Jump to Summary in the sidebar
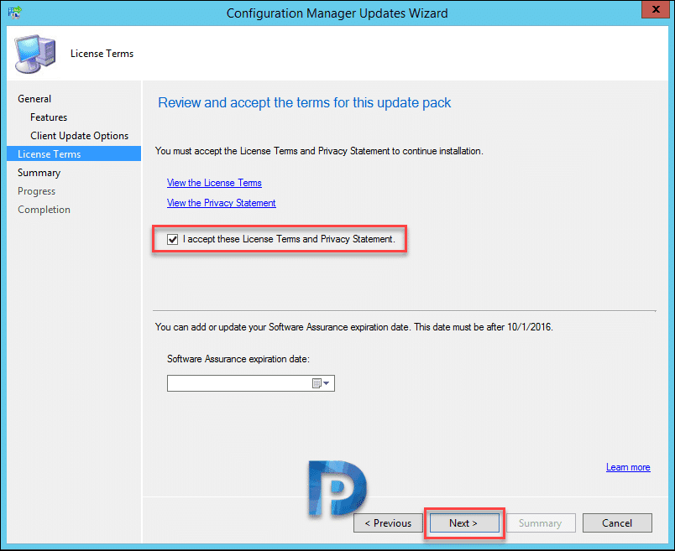Image resolution: width=675 pixels, height=551 pixels. (x=39, y=173)
